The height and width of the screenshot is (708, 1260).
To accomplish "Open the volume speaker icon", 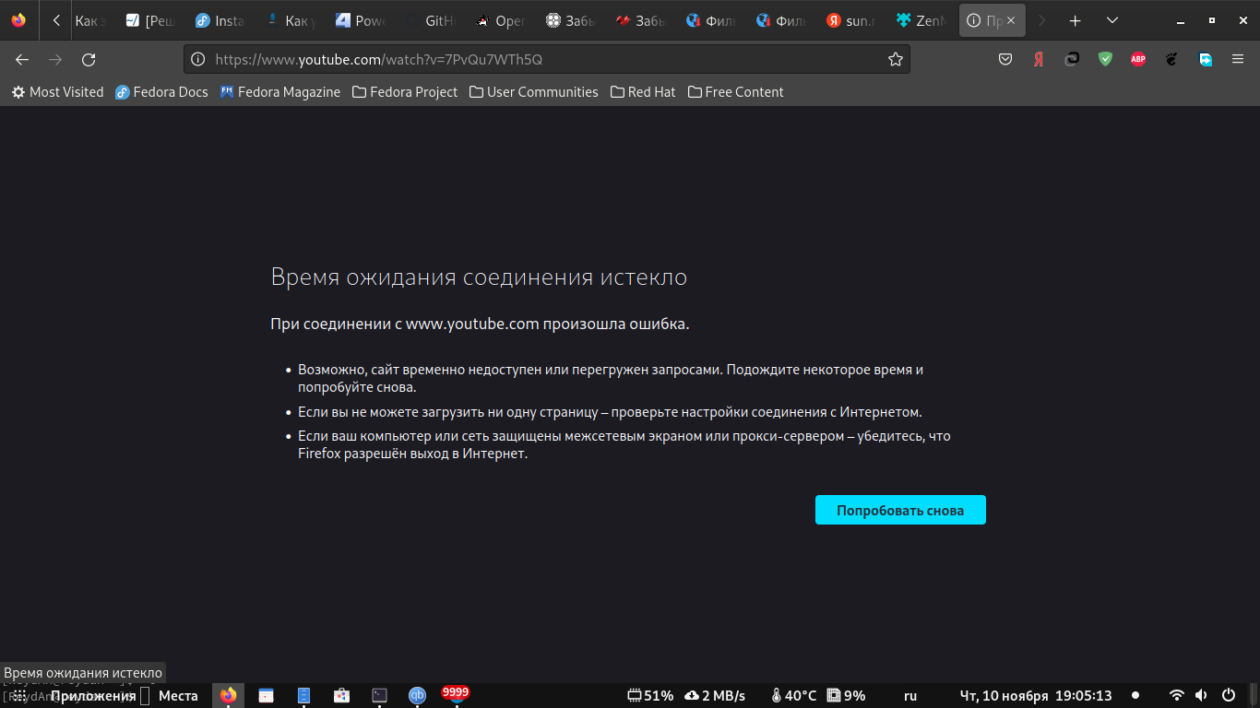I will click(x=1201, y=695).
